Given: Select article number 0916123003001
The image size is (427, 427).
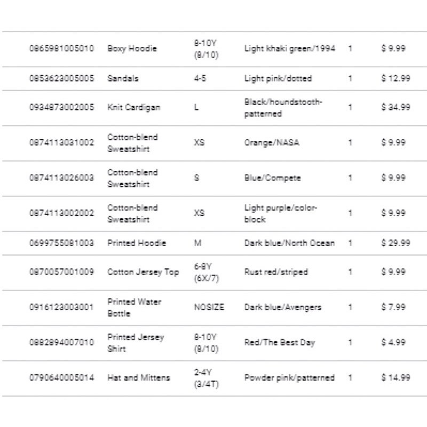Looking at the screenshot, I should (x=61, y=307).
